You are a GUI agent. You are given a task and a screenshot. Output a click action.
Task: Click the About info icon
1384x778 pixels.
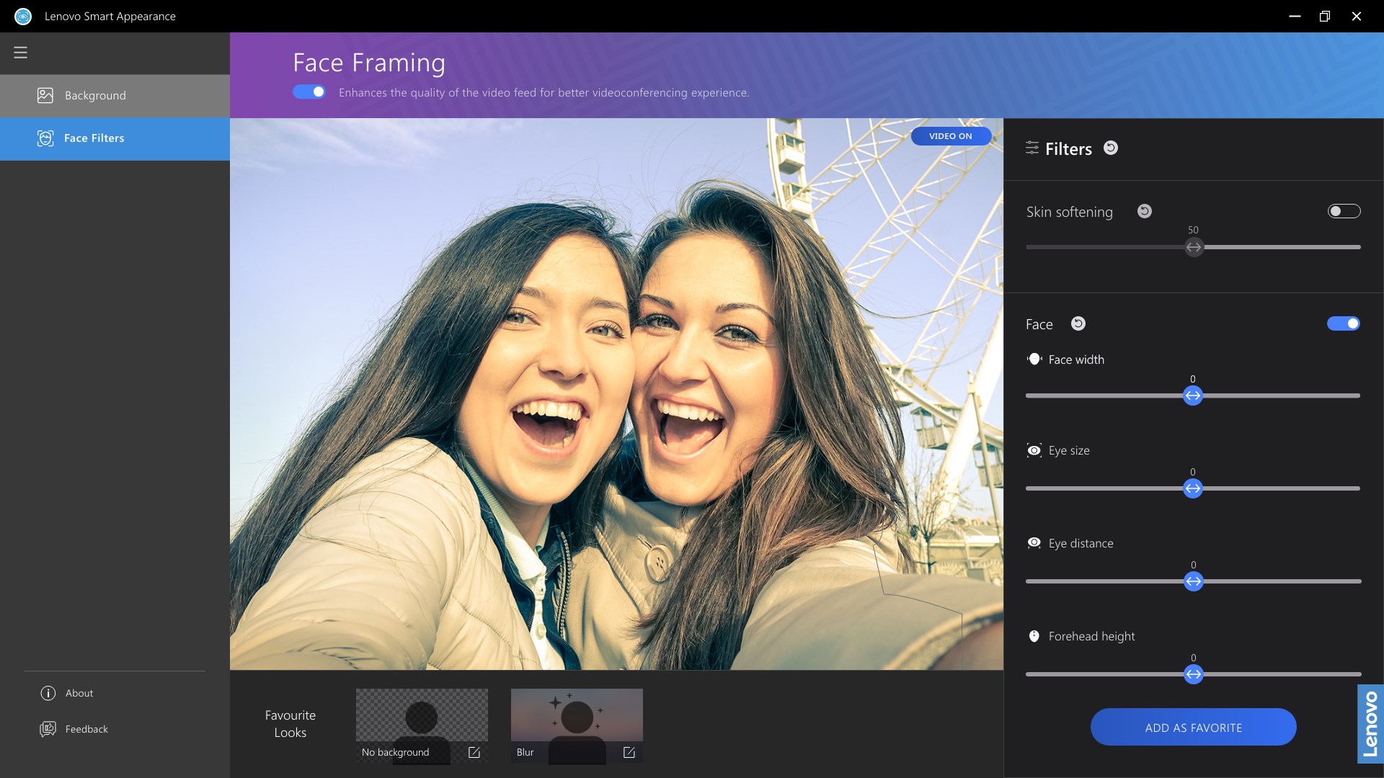(48, 693)
